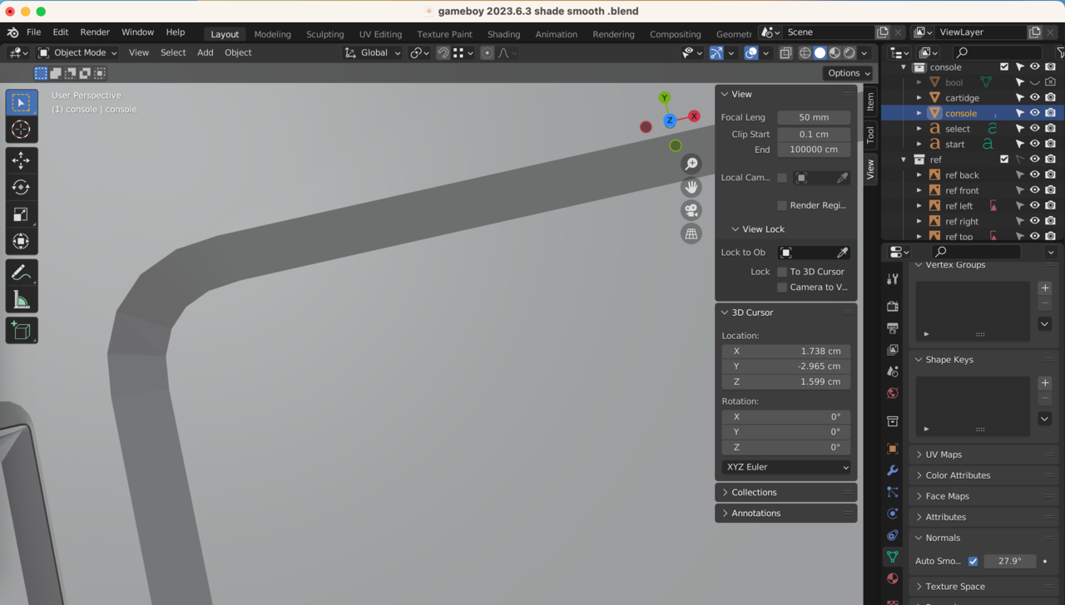The image size is (1065, 605).
Task: Pick the Add Cube tool
Action: (22, 331)
